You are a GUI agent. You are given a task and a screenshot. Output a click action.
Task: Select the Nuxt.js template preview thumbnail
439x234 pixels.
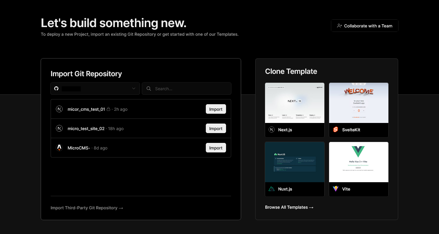295,162
